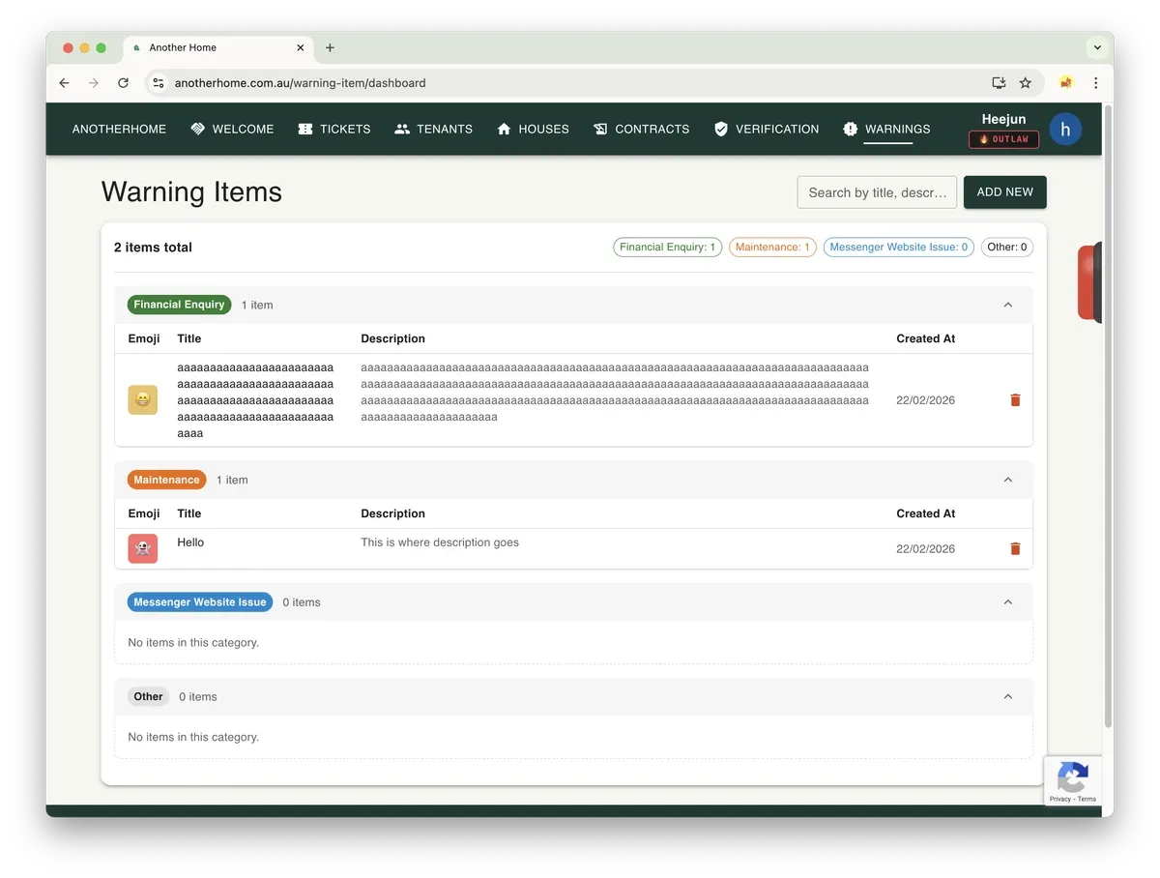Click the ANOTHERHOME brand link
This screenshot has height=878, width=1160.
point(119,129)
